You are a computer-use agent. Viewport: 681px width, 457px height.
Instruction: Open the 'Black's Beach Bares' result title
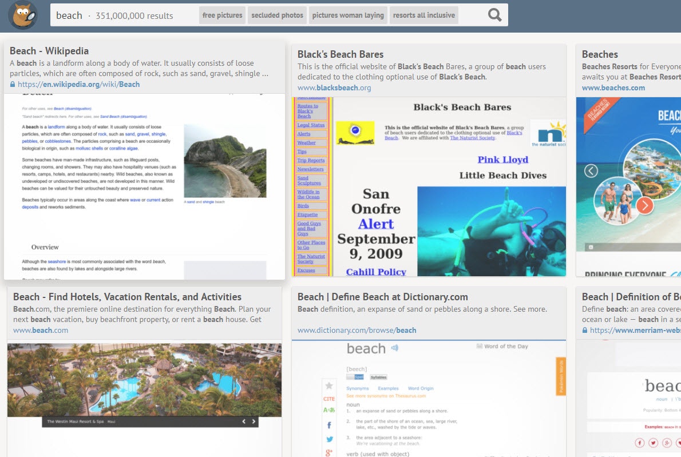(340, 54)
